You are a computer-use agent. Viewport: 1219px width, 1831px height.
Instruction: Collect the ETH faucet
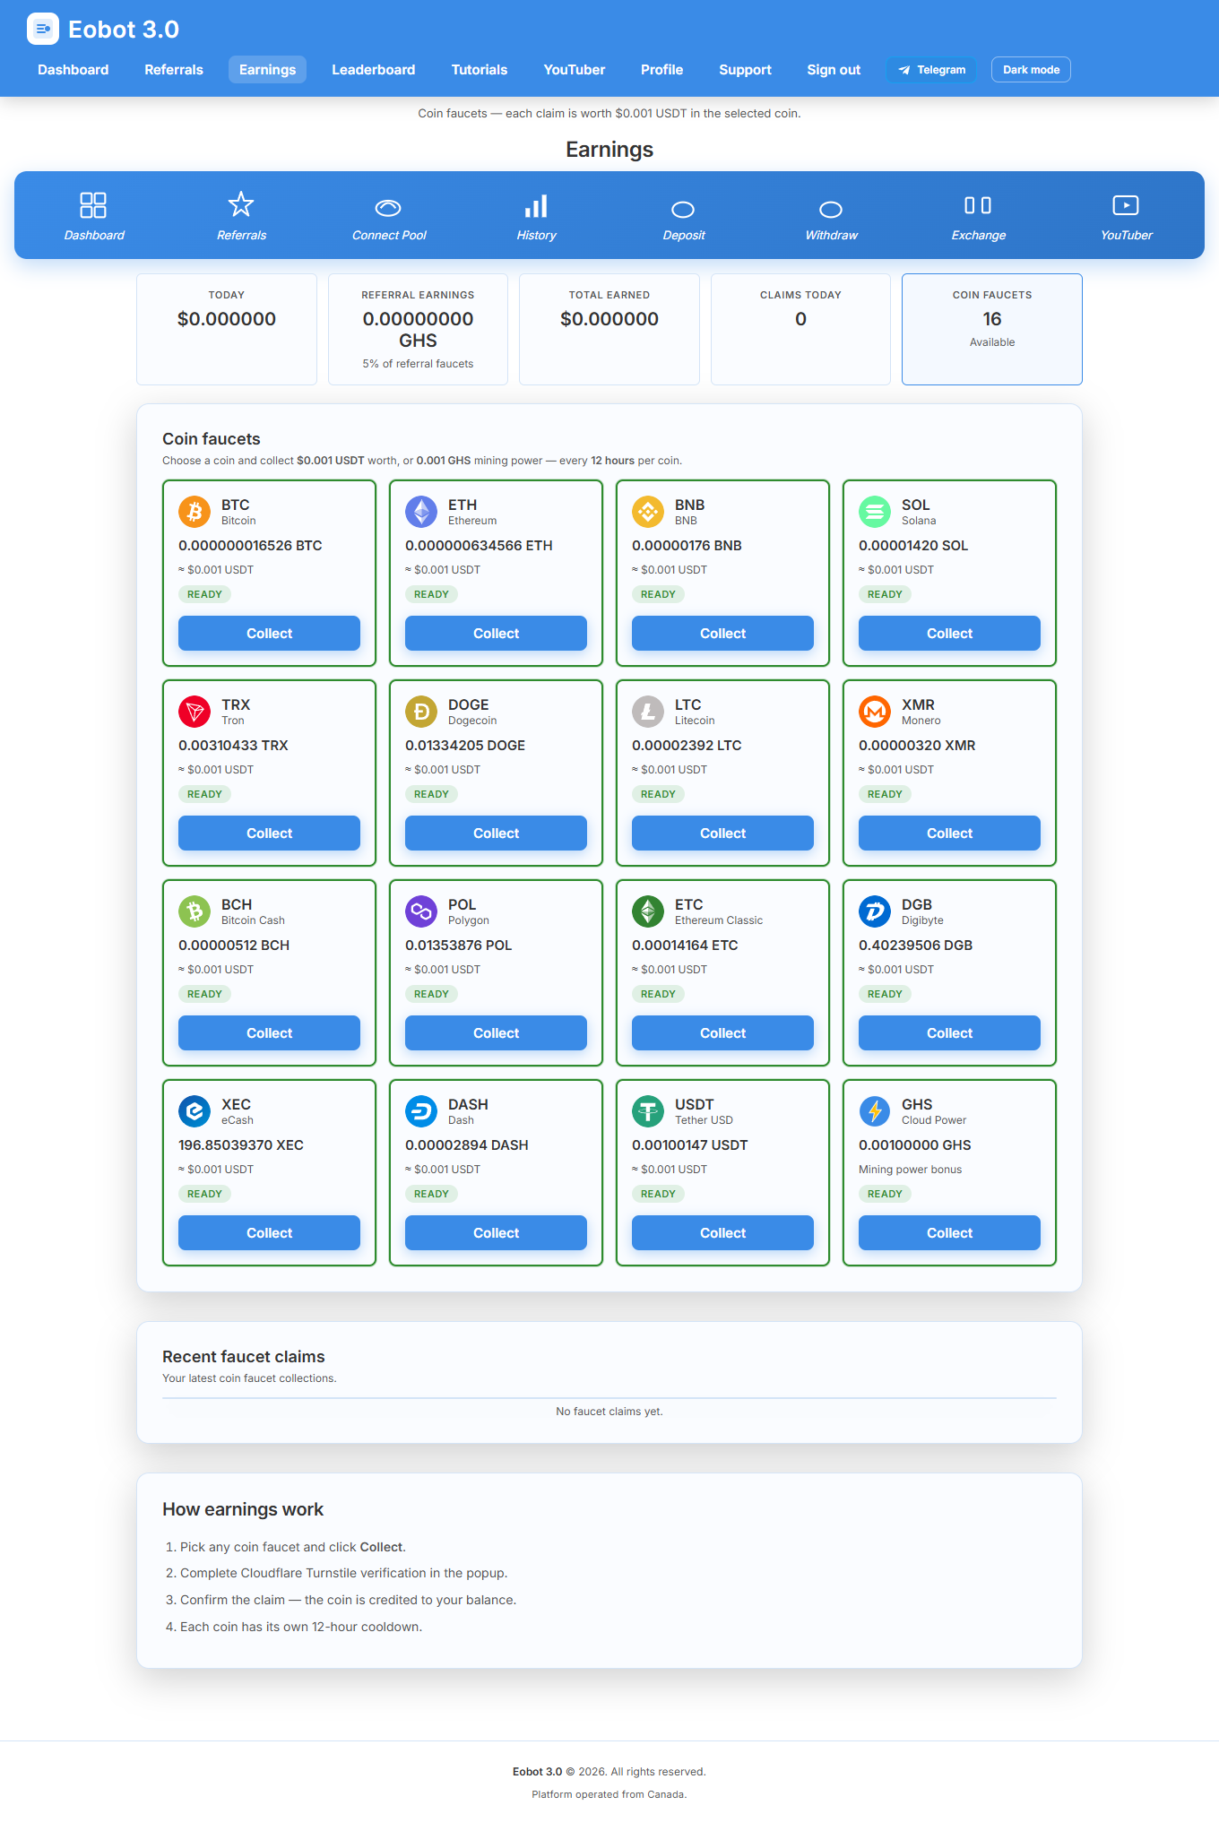[496, 634]
